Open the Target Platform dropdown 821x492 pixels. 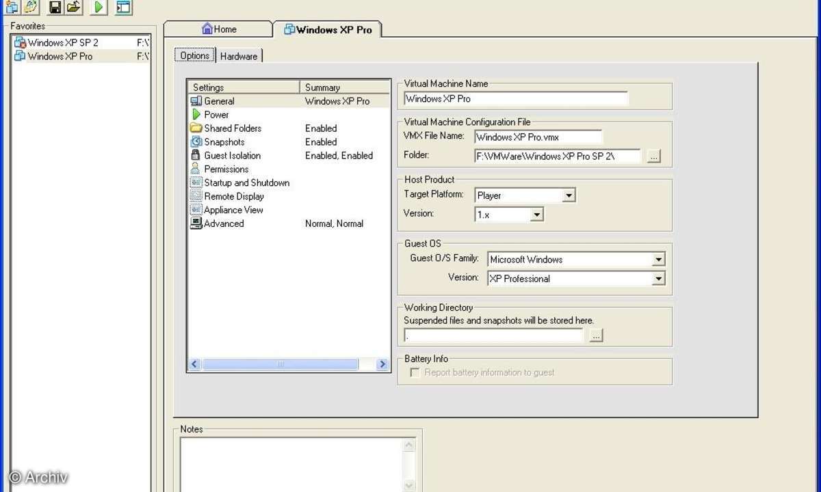(569, 195)
